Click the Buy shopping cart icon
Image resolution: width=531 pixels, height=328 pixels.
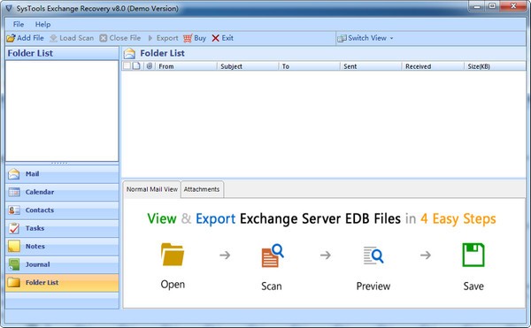coord(188,38)
